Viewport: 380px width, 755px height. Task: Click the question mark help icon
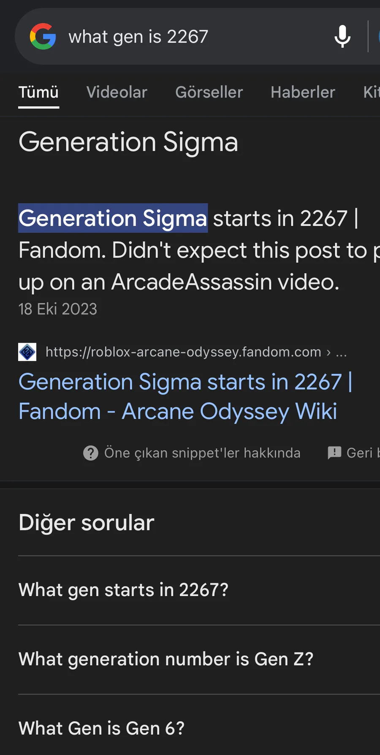91,453
